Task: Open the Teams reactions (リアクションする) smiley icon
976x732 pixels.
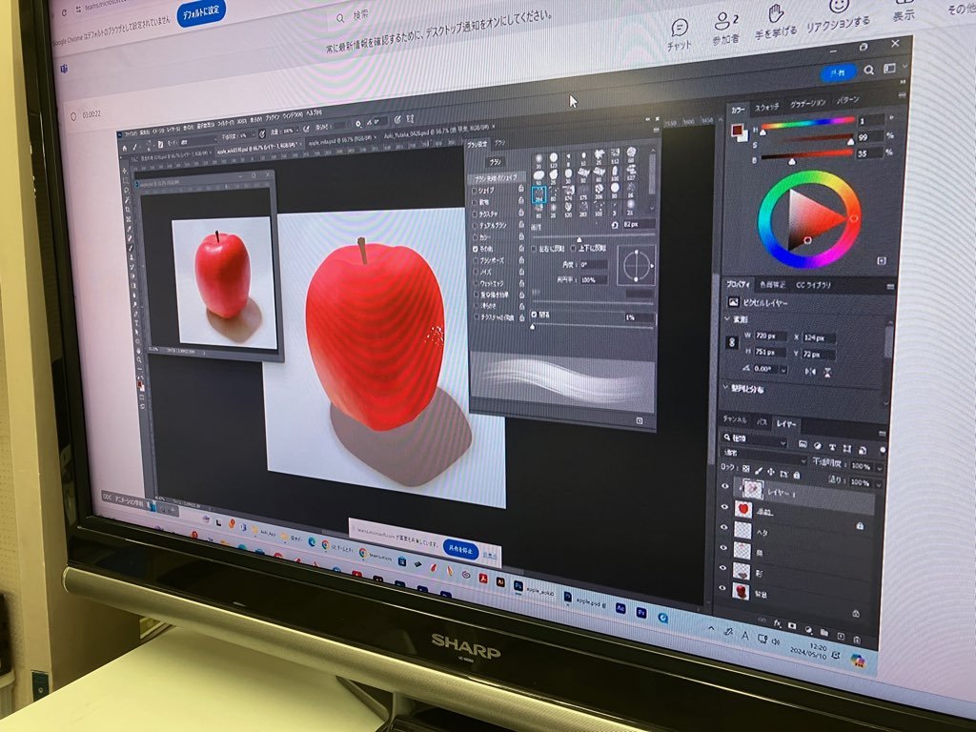Action: [x=839, y=7]
